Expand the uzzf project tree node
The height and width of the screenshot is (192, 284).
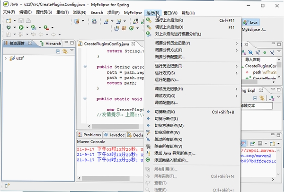[x=6, y=58]
